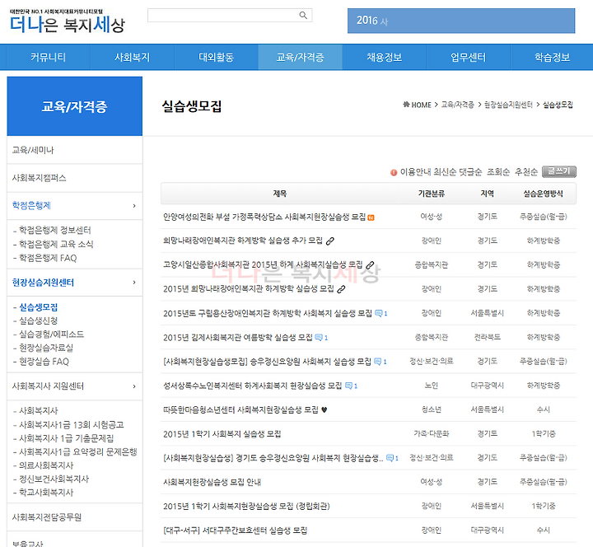Open the 대외활동 main menu

[x=216, y=57]
